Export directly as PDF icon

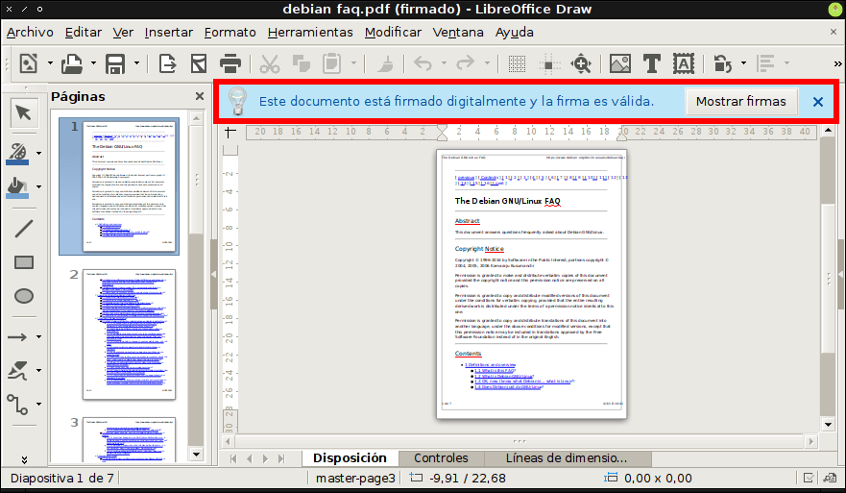tap(199, 63)
